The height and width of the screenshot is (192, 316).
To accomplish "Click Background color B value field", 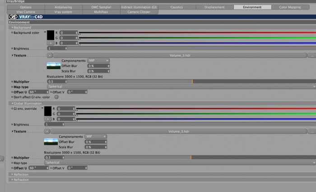I will (69, 43).
